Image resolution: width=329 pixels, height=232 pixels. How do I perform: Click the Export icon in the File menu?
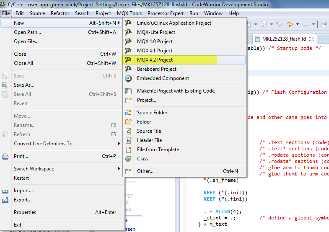pyautogui.click(x=5, y=200)
